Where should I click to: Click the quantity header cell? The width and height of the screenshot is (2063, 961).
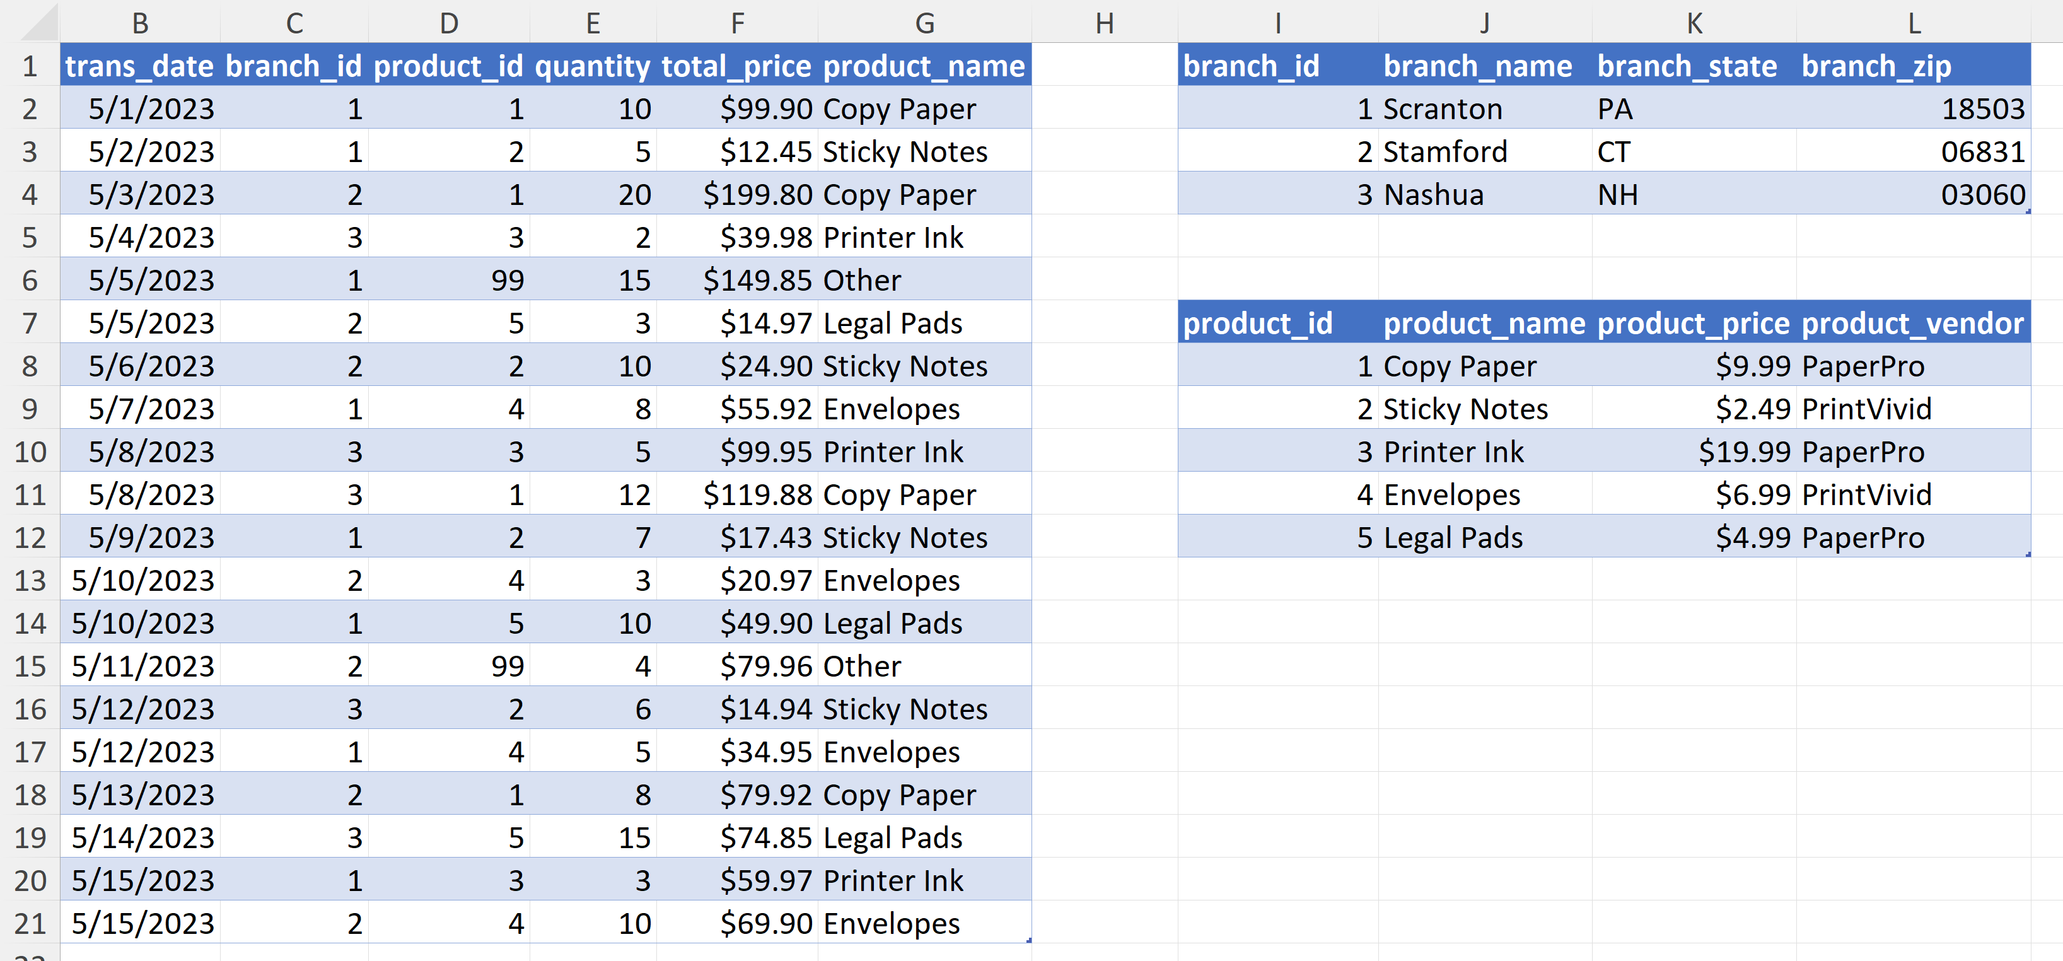593,66
